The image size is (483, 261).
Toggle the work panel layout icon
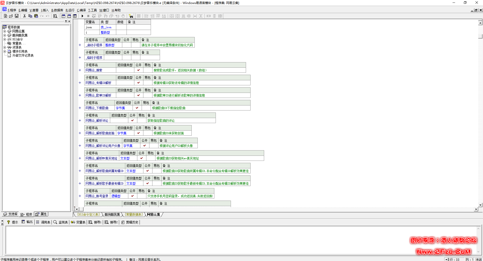click(63, 16)
